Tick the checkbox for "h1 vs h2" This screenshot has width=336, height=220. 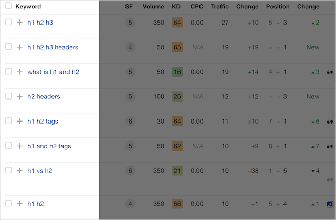[x=8, y=170]
